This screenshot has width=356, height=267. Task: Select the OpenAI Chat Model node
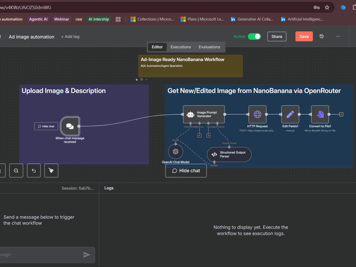(x=176, y=151)
